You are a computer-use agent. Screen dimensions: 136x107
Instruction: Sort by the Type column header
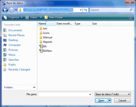[x=82, y=24]
